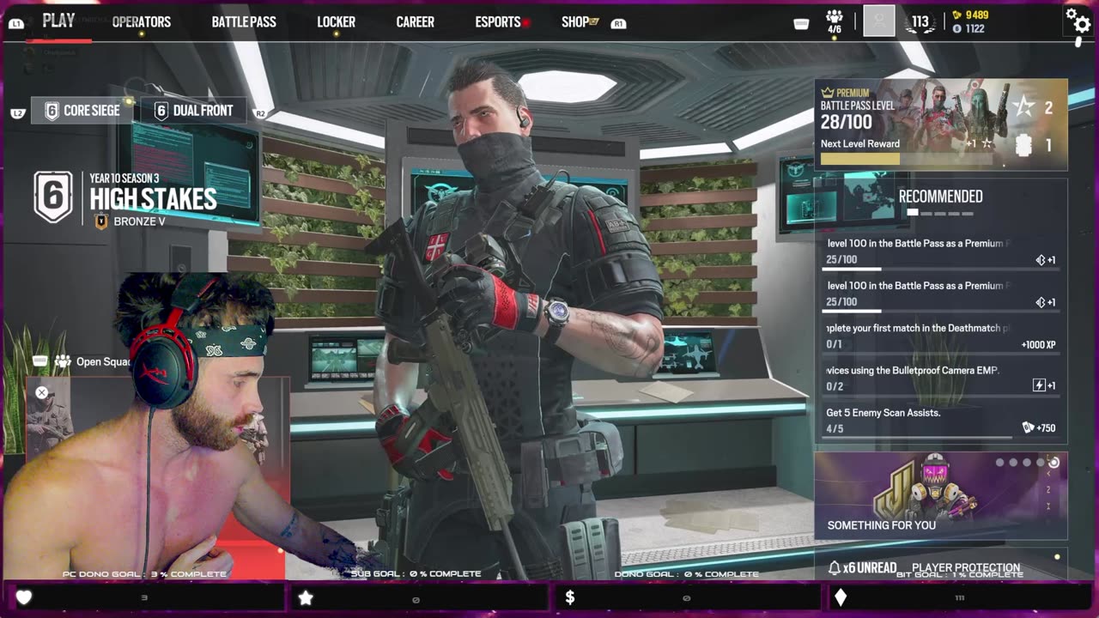Viewport: 1099px width, 618px height.
Task: Open PLAYER PROTECTION notification
Action: (966, 567)
